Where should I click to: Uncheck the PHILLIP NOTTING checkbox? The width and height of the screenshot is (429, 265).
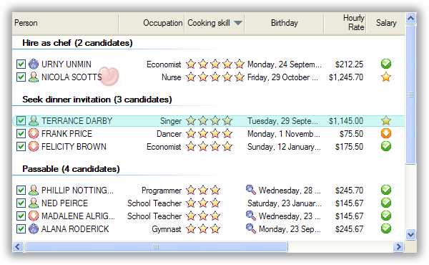click(x=21, y=191)
